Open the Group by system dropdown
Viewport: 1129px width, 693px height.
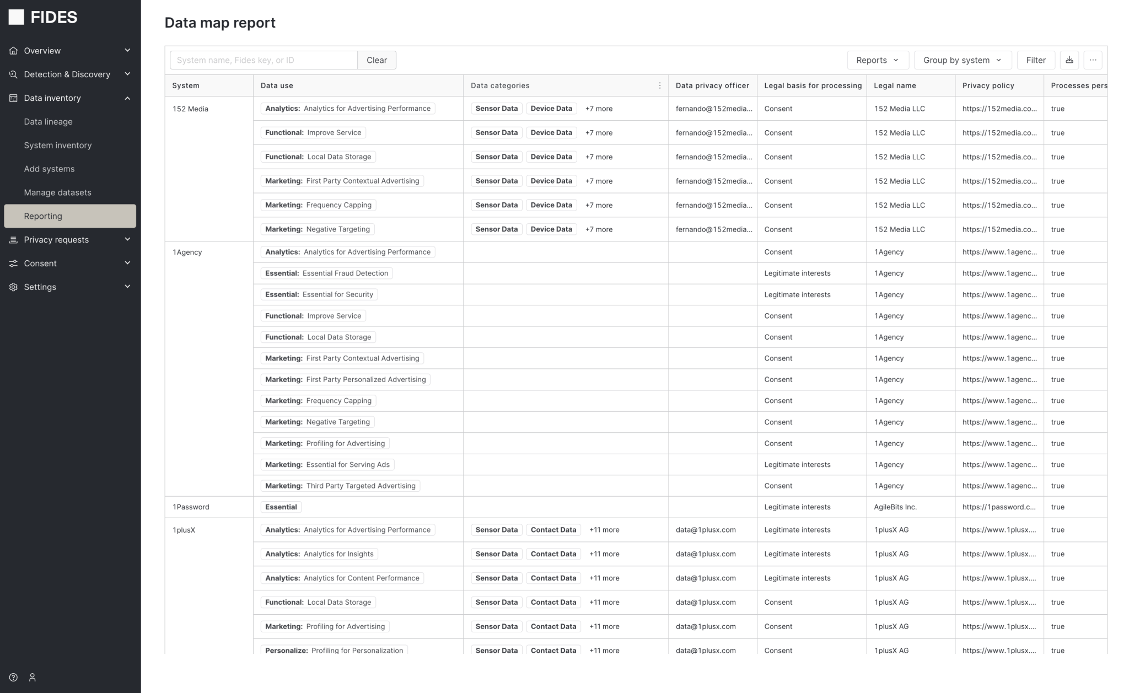coord(962,60)
